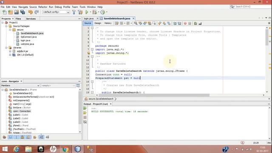Switch to the Design view button
The image size is (272, 153).
[98, 23]
